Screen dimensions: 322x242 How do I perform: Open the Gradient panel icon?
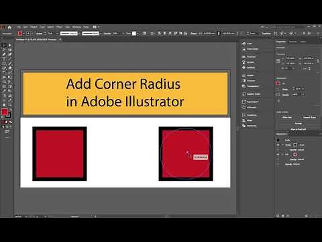[244, 81]
